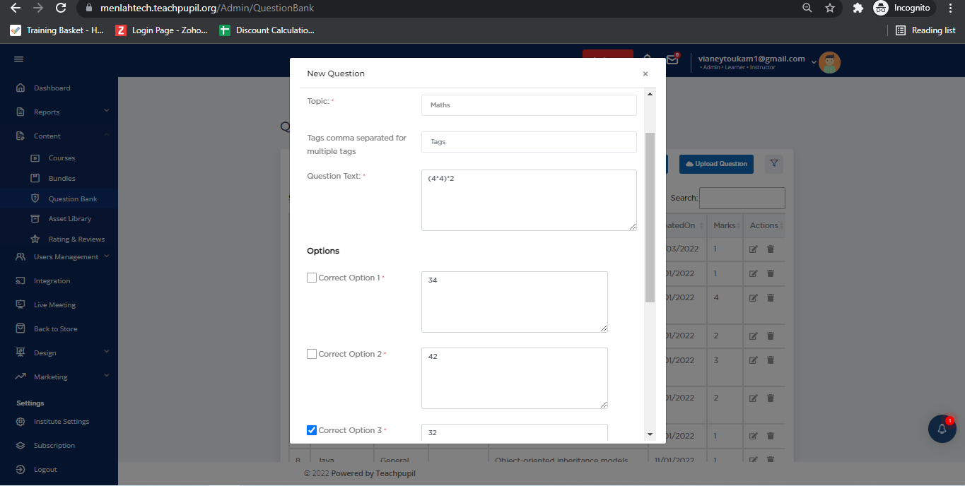The image size is (965, 486).
Task: Uncheck the Correct Option 3 checkbox
Action: (312, 430)
